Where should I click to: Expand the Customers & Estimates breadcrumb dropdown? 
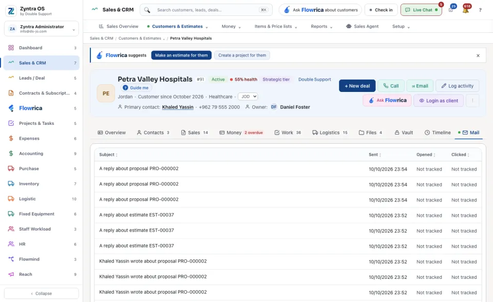(164, 39)
